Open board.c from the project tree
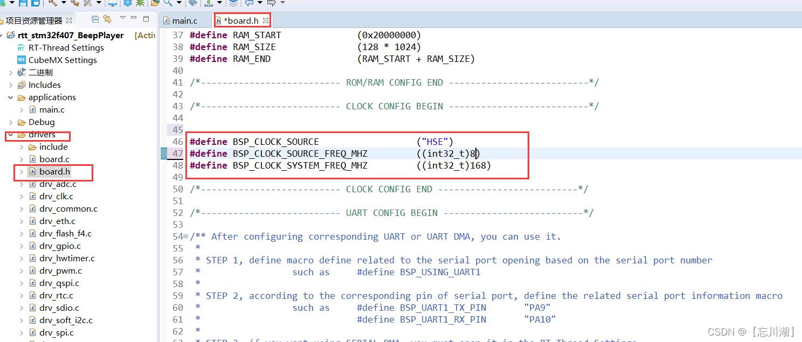This screenshot has width=802, height=342. (53, 159)
